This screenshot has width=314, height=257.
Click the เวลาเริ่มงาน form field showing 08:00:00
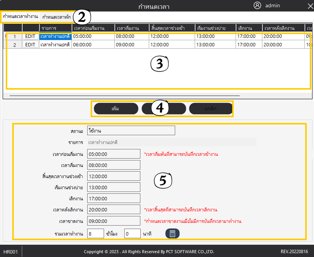pyautogui.click(x=114, y=165)
